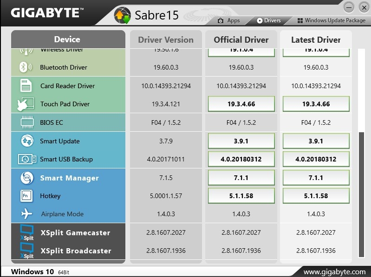Viewport: 371px width, 277px height.
Task: Click the Driver Version column header
Action: pyautogui.click(x=166, y=40)
